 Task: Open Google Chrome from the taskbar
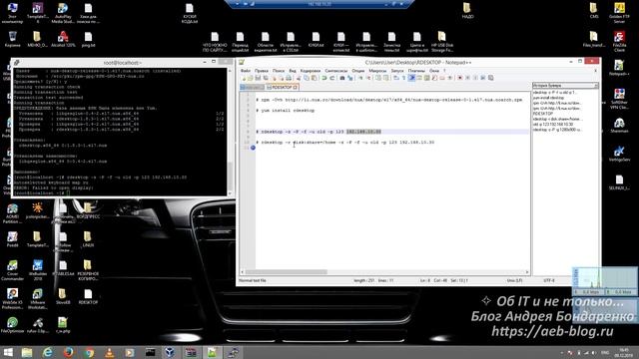tap(89, 352)
